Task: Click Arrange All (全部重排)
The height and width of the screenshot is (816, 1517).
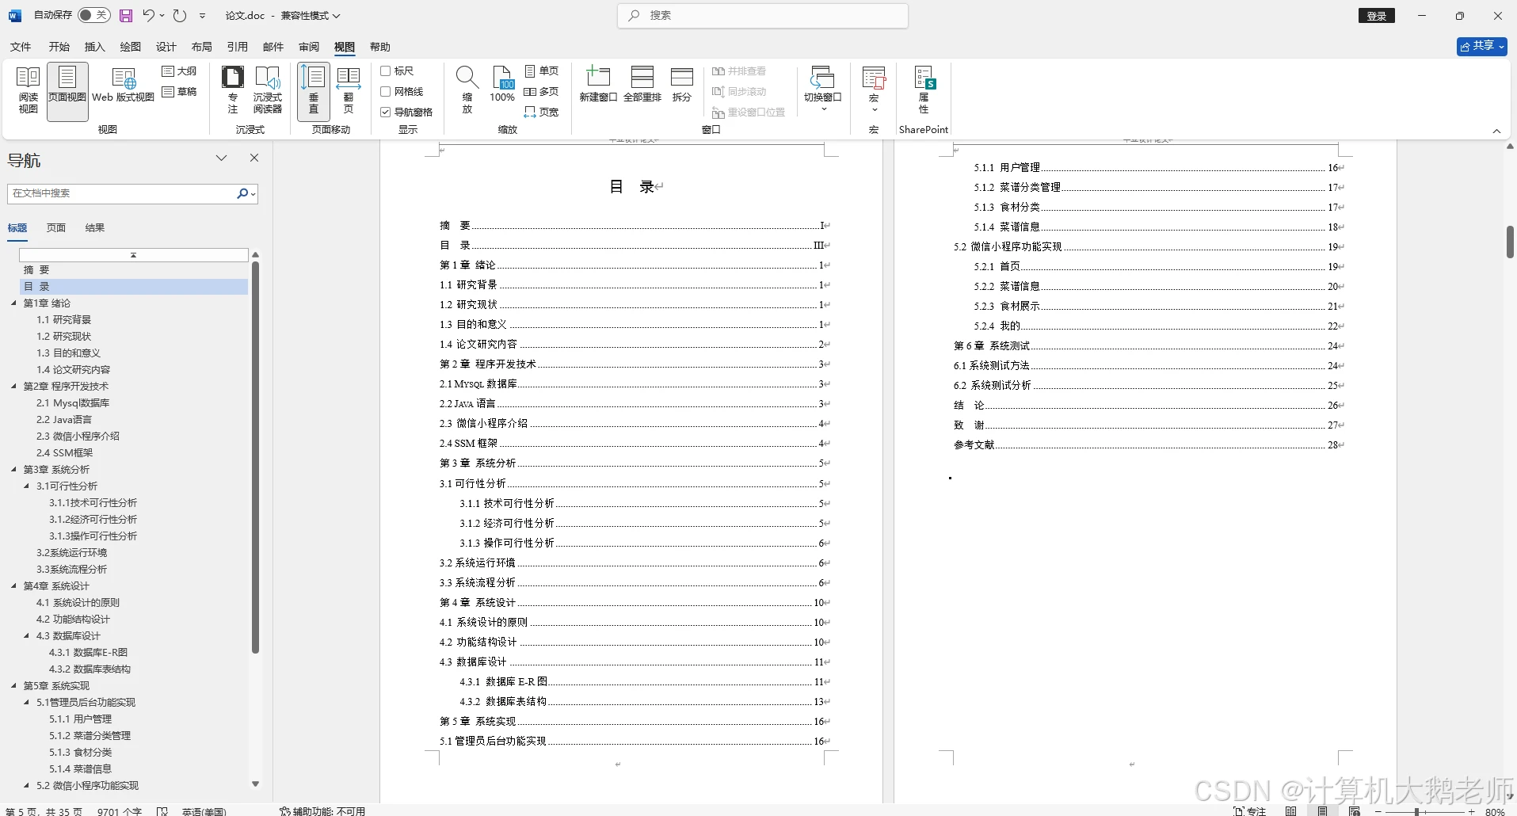Action: [x=642, y=86]
